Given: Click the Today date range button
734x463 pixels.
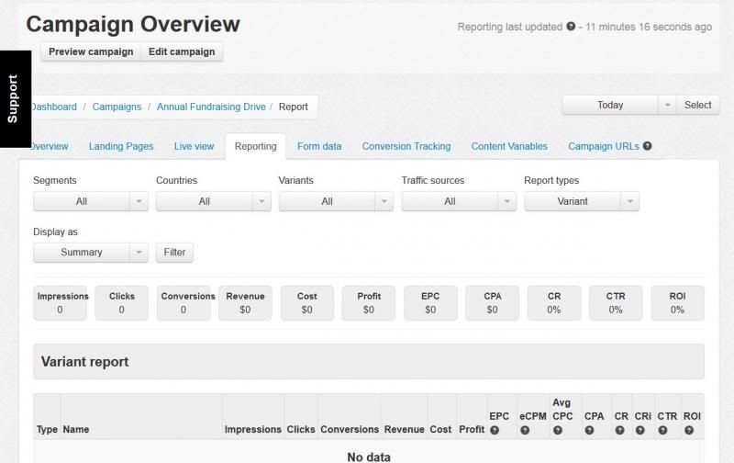Looking at the screenshot, I should click(x=610, y=105).
